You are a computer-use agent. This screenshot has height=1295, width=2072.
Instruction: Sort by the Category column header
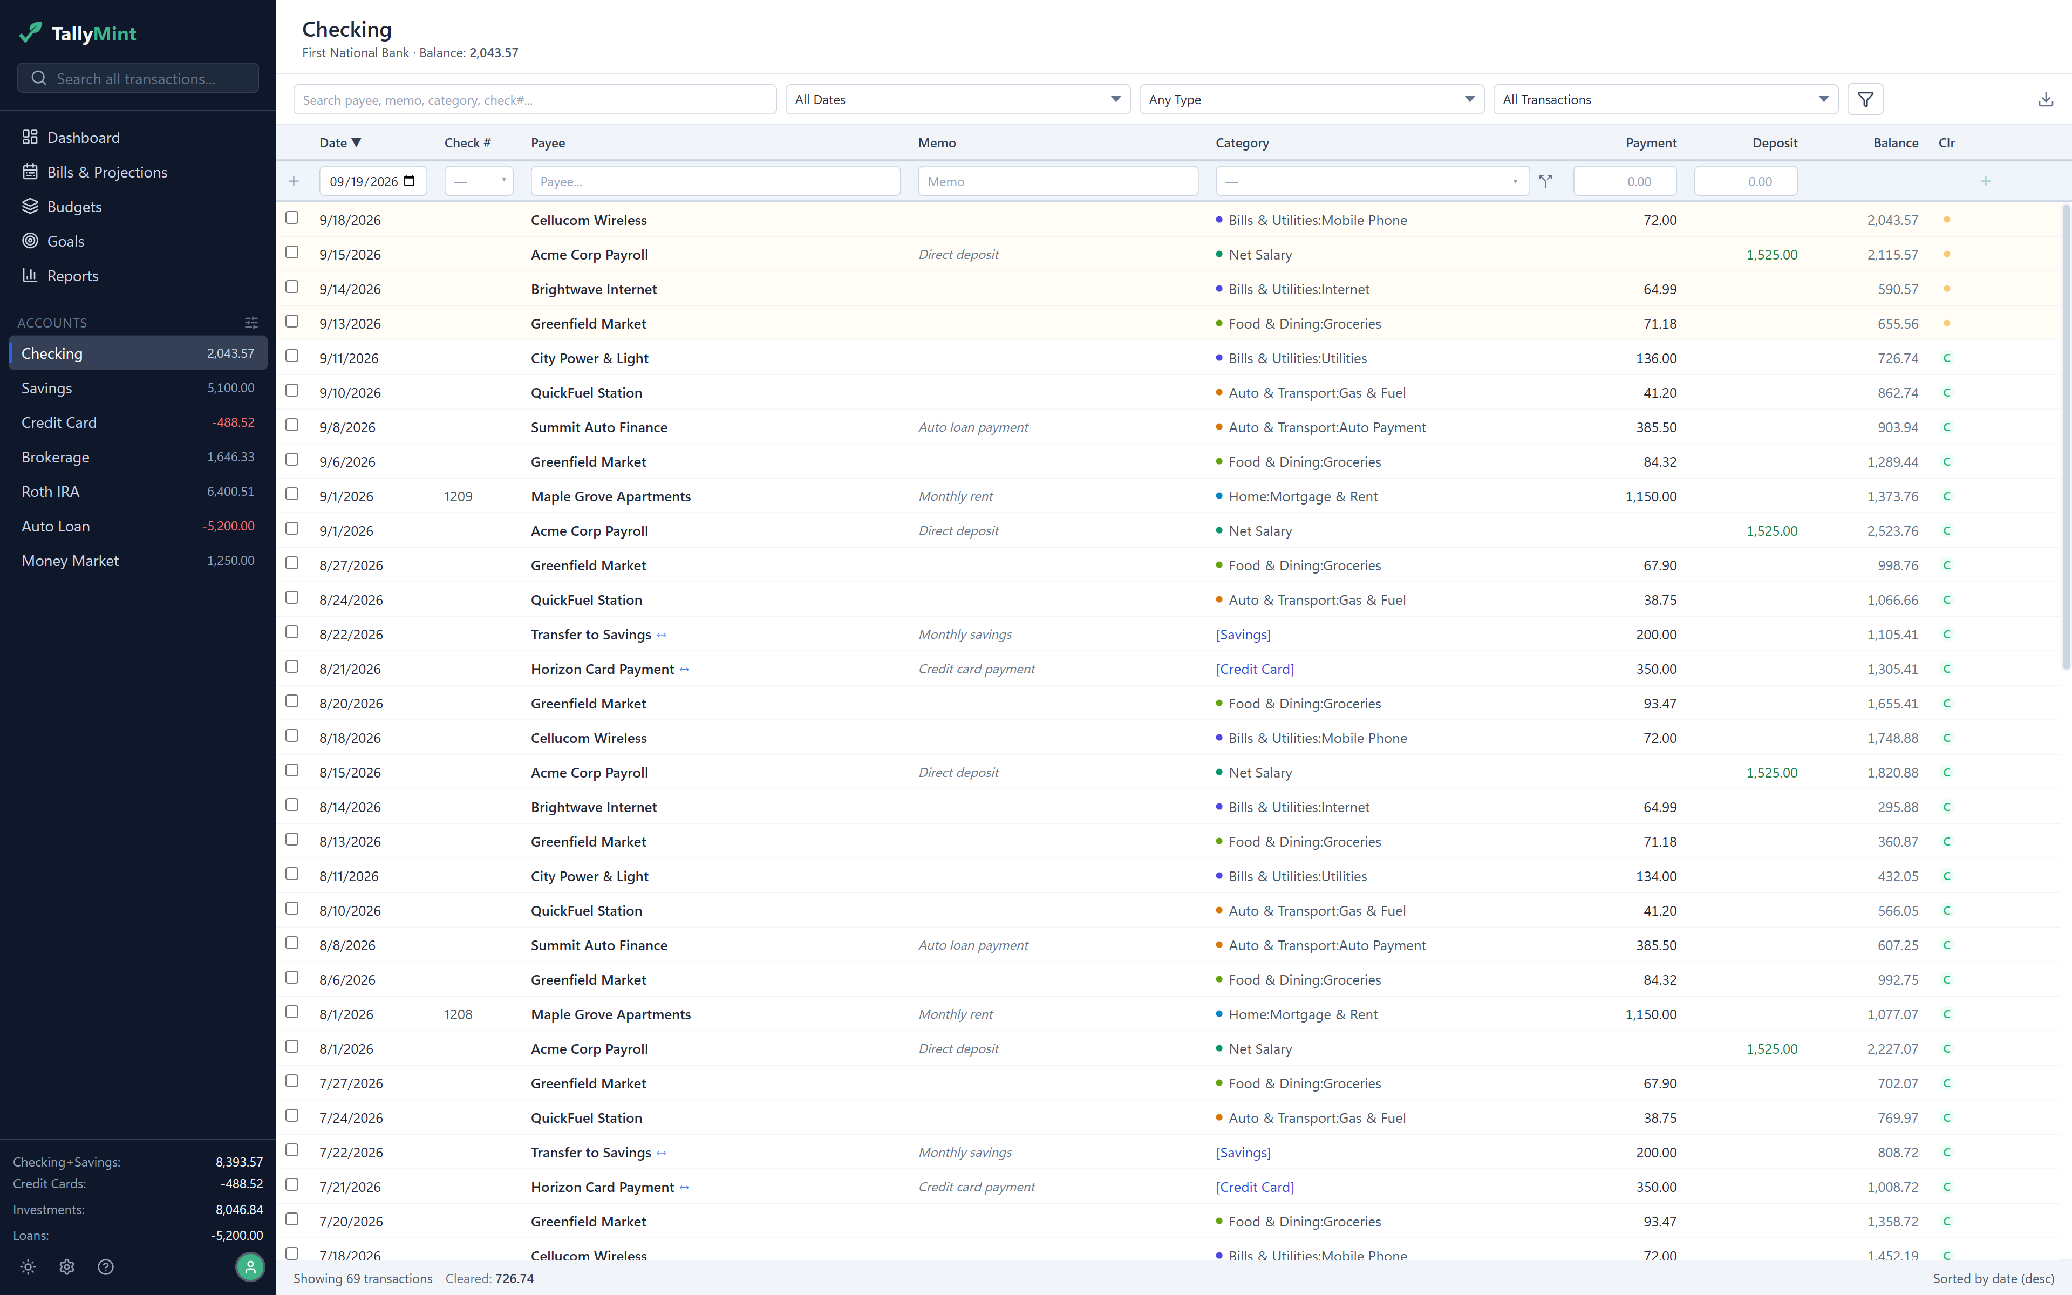click(x=1242, y=142)
